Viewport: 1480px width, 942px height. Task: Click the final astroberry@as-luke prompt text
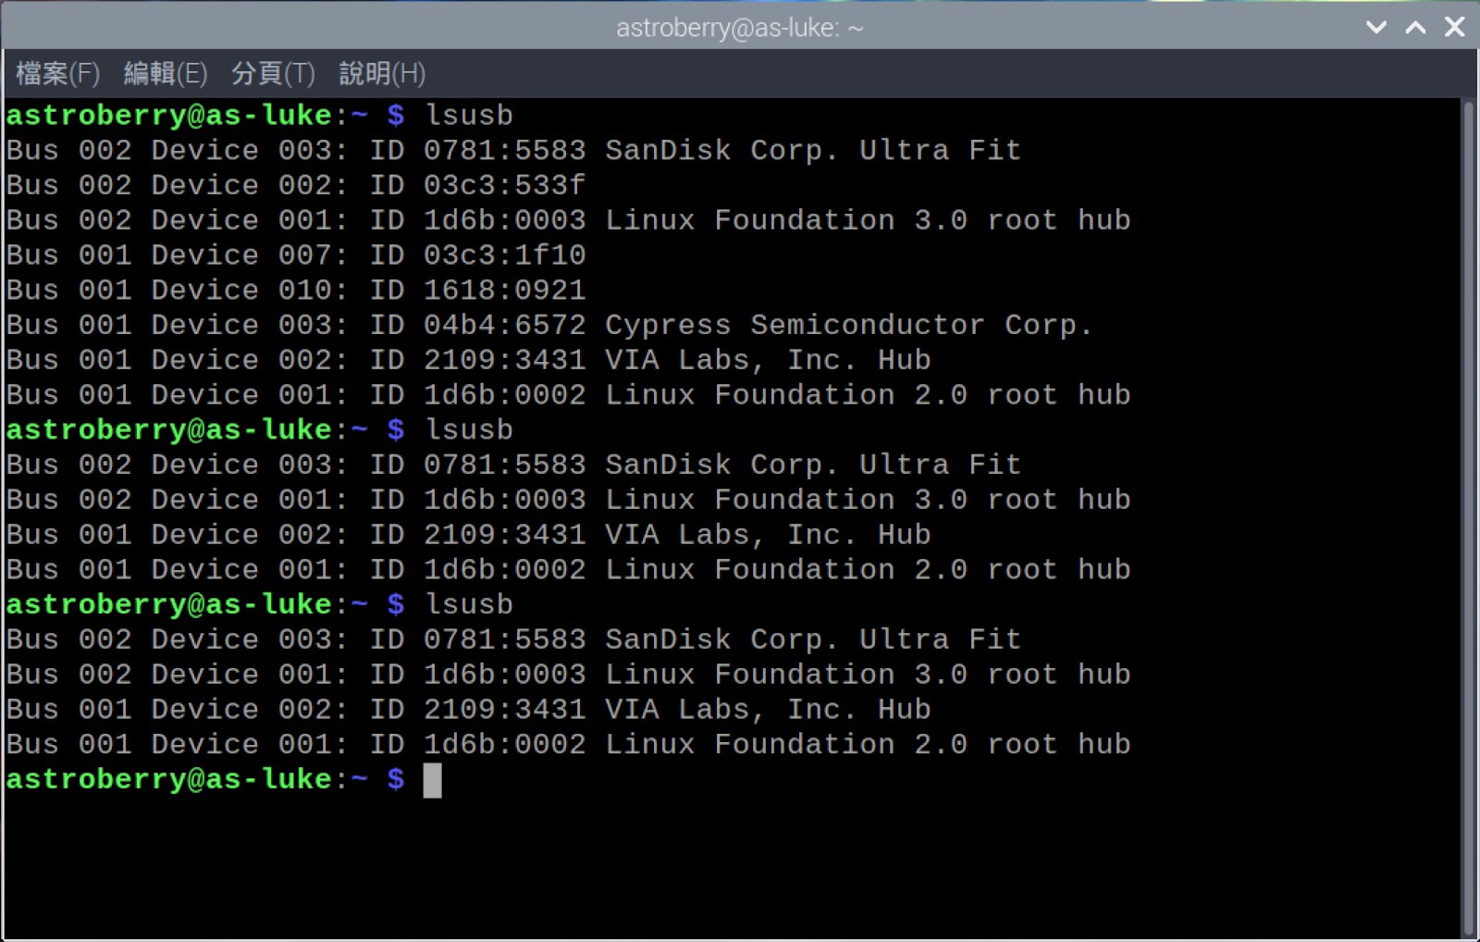coord(168,779)
